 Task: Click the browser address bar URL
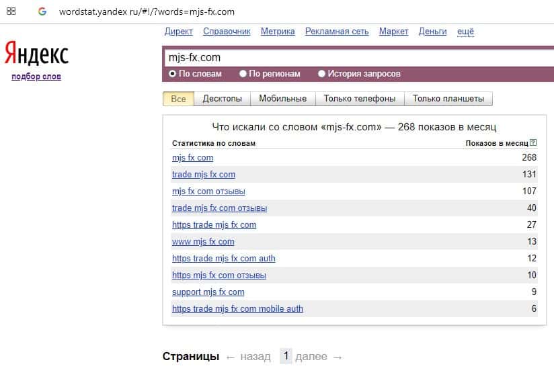pyautogui.click(x=147, y=12)
